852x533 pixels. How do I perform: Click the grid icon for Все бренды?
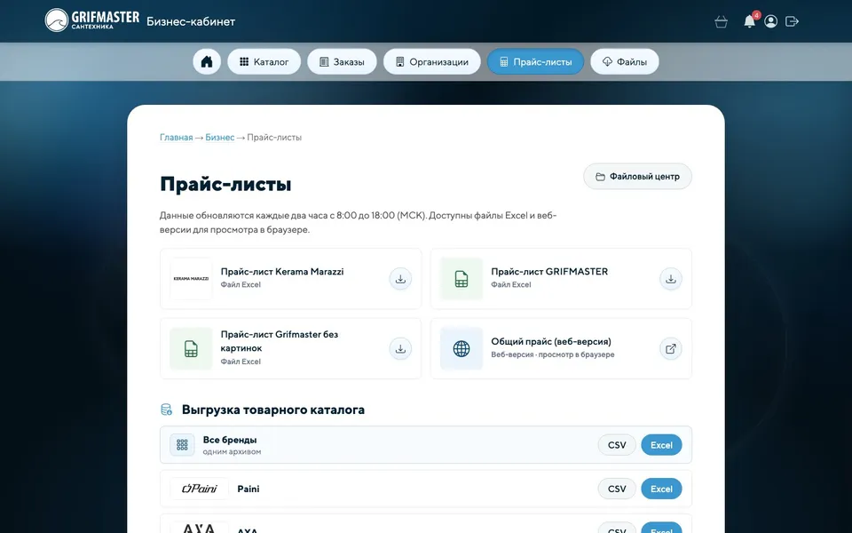coord(182,445)
